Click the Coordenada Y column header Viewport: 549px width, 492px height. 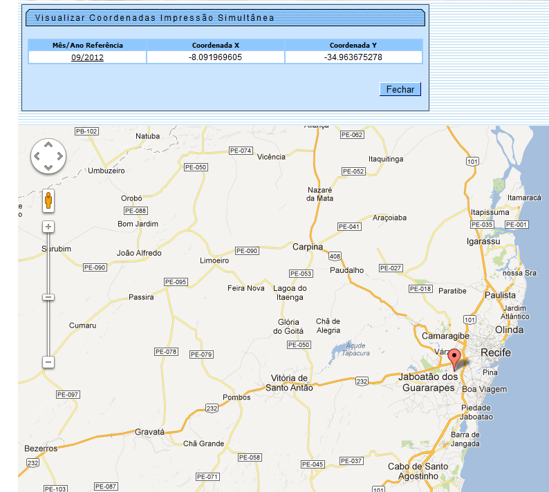[353, 45]
